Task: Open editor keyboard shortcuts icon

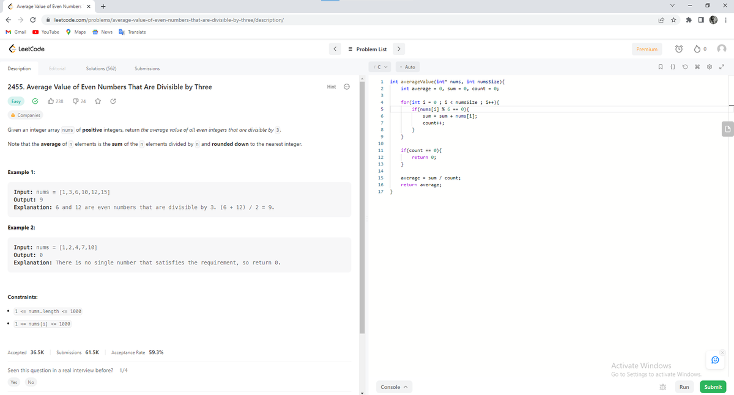Action: click(x=698, y=67)
